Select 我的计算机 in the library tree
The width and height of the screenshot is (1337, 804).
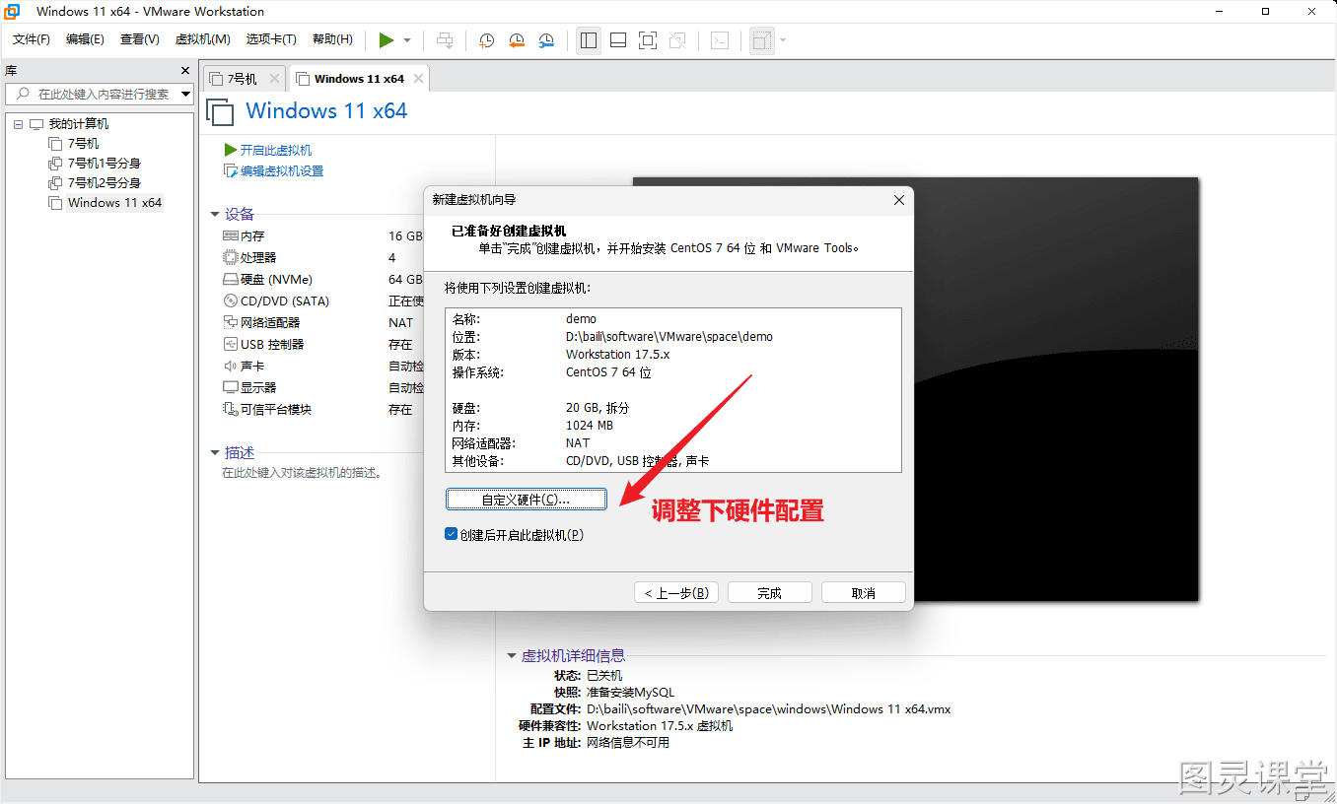click(x=79, y=124)
